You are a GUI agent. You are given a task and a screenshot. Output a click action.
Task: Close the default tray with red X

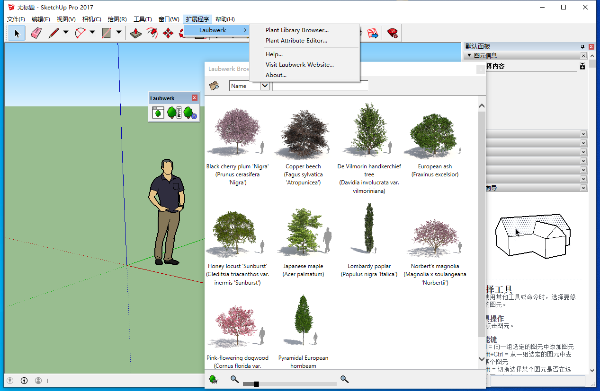click(x=591, y=46)
